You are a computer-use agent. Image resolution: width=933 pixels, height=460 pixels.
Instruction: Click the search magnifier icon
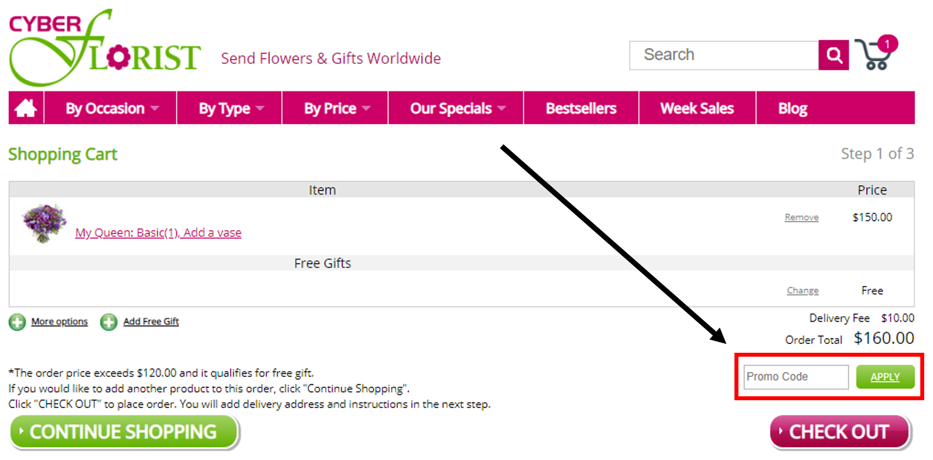[834, 54]
